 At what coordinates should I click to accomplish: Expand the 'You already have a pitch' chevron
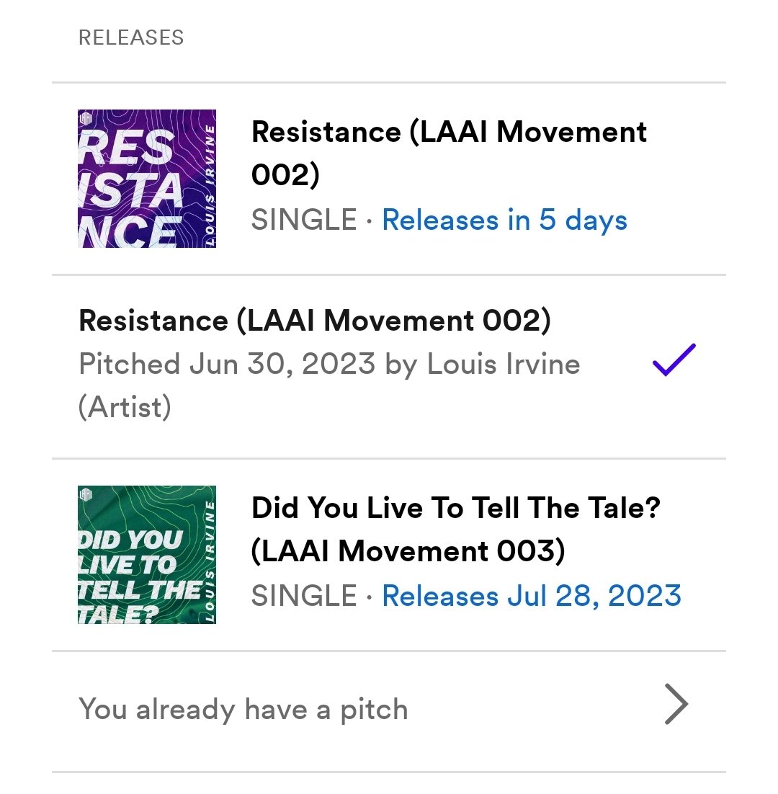(676, 704)
